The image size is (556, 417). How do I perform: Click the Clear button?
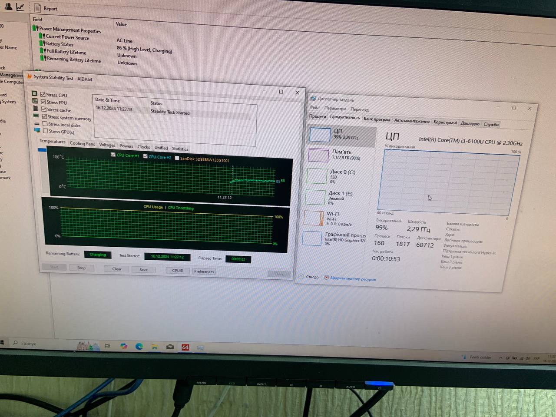point(117,269)
